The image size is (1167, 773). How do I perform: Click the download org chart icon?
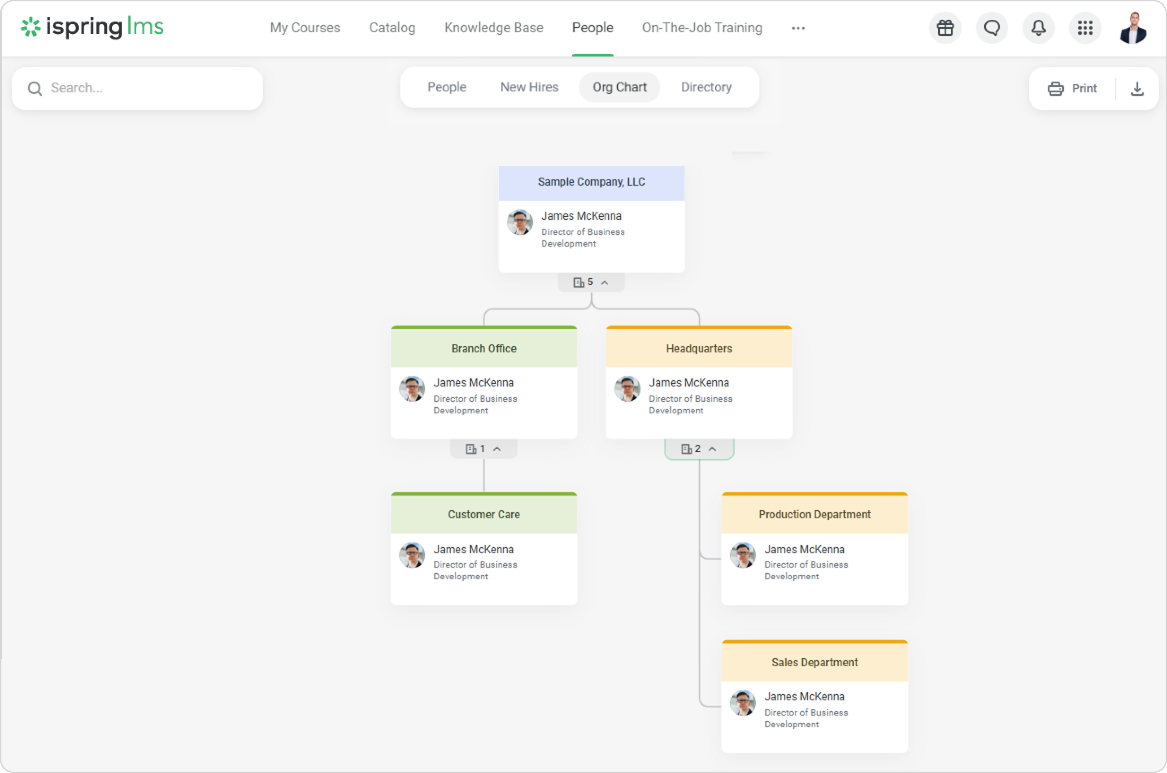(1137, 89)
